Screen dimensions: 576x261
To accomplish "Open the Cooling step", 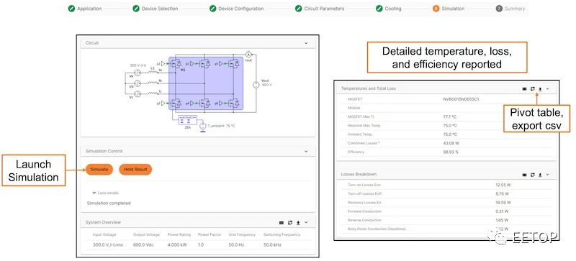I will 389,9.
